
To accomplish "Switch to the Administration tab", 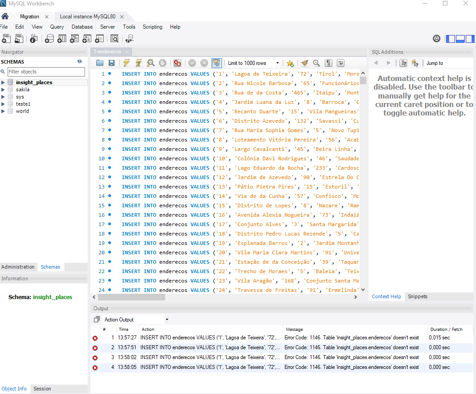I will pyautogui.click(x=18, y=267).
